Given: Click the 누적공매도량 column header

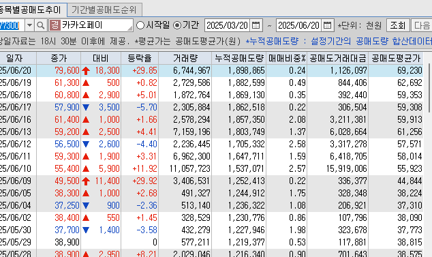Looking at the screenshot, I should pyautogui.click(x=239, y=58).
